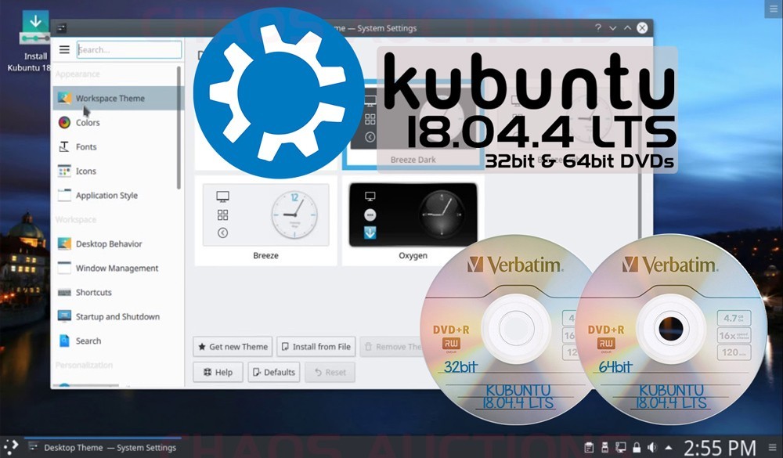This screenshot has height=458, width=783.
Task: Open Desktop Behavior settings
Action: click(117, 243)
